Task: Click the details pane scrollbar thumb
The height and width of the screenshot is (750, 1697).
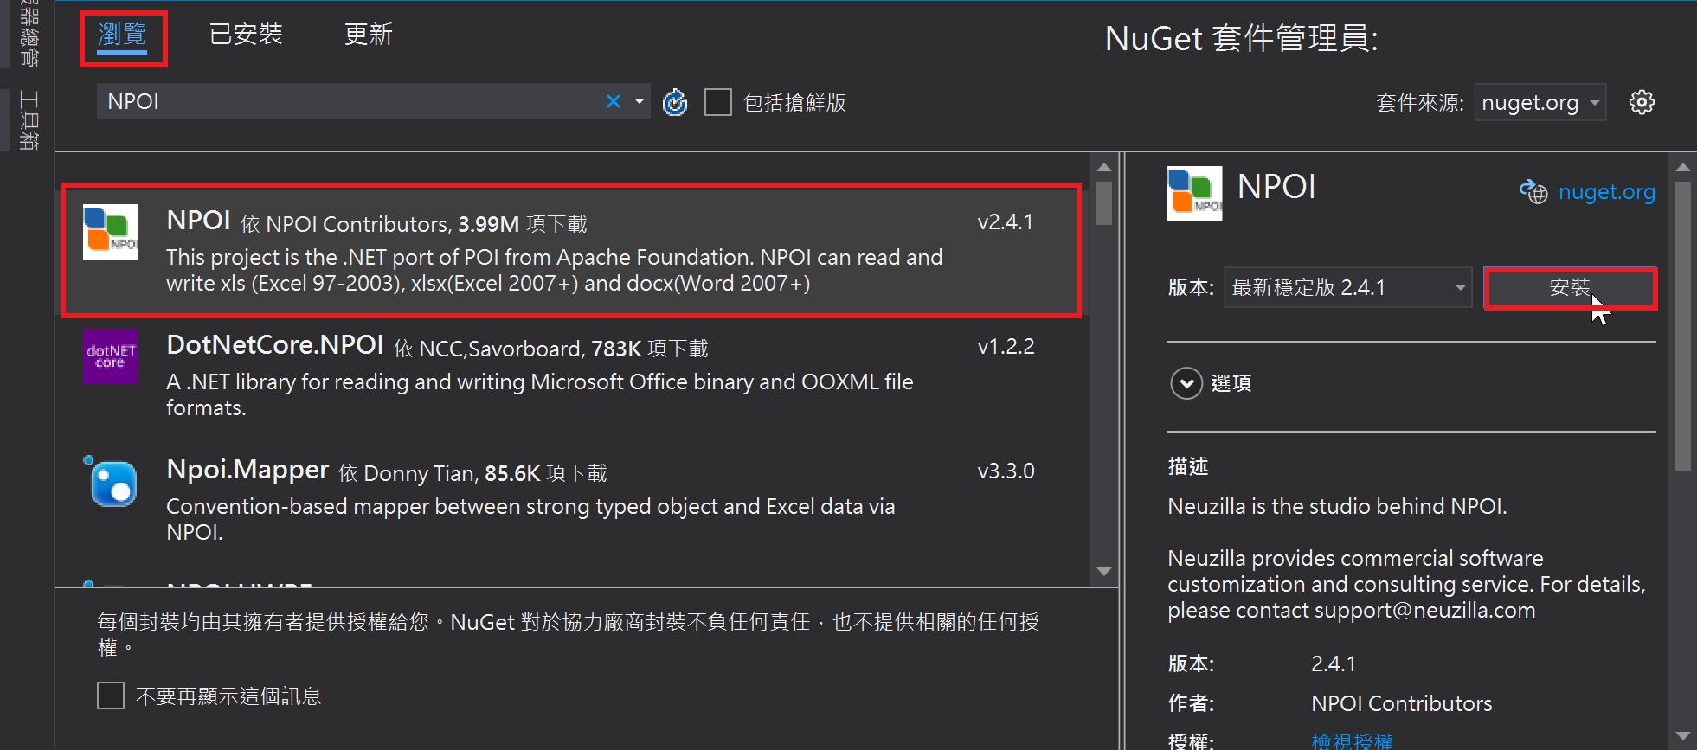Action: click(x=1682, y=324)
